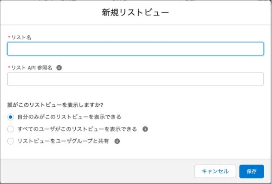The image size is (272, 184).
Task: Save the list view with 保存
Action: click(x=252, y=171)
